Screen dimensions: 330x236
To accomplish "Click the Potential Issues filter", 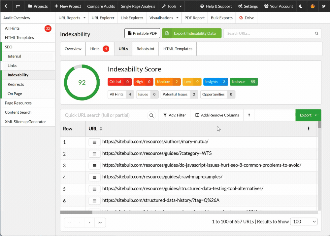I will point(179,95).
